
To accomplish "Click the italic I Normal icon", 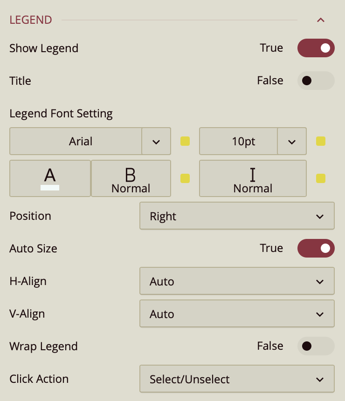I will [253, 178].
